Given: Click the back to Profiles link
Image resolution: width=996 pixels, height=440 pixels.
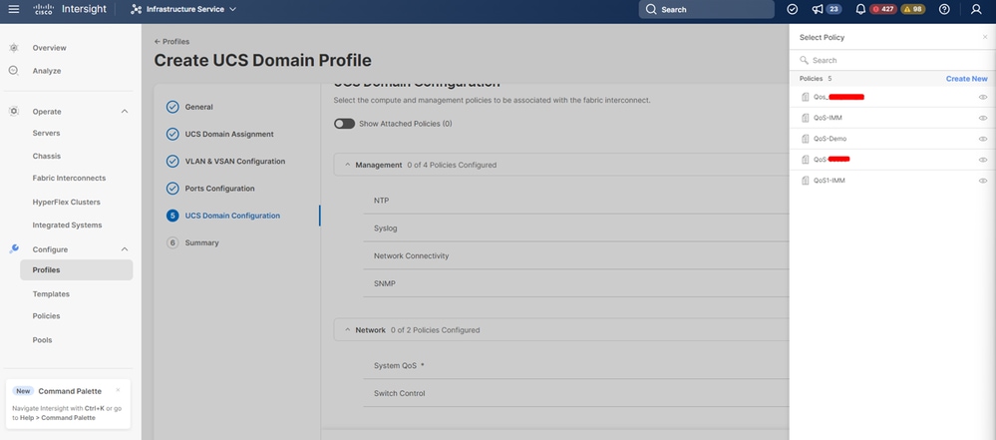Looking at the screenshot, I should pos(172,41).
